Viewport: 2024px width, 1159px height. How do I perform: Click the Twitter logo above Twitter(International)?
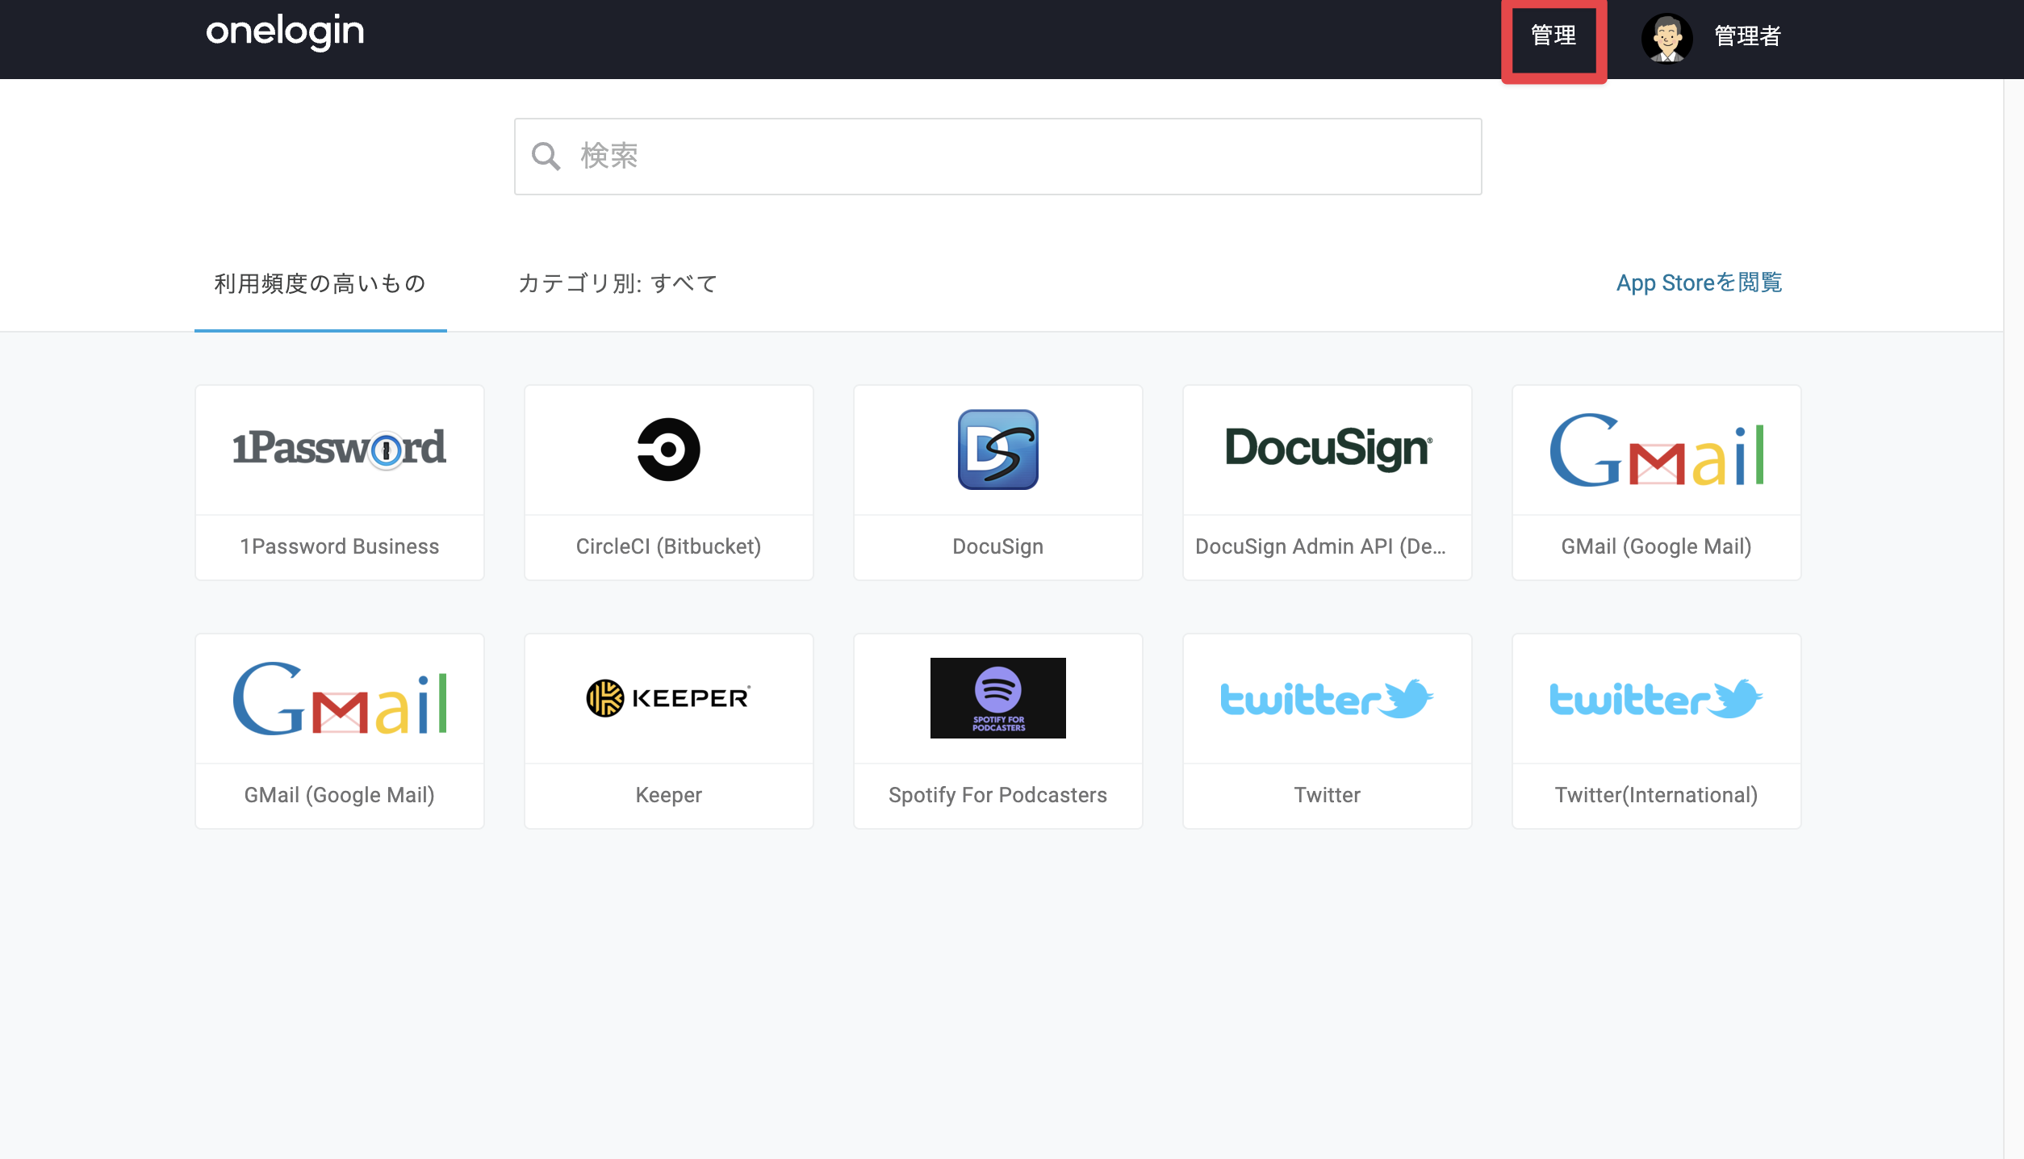coord(1657,699)
